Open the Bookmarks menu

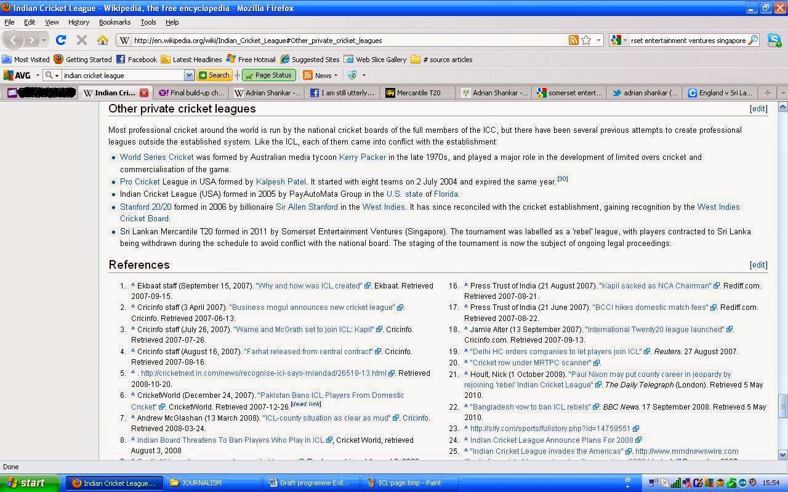click(115, 22)
